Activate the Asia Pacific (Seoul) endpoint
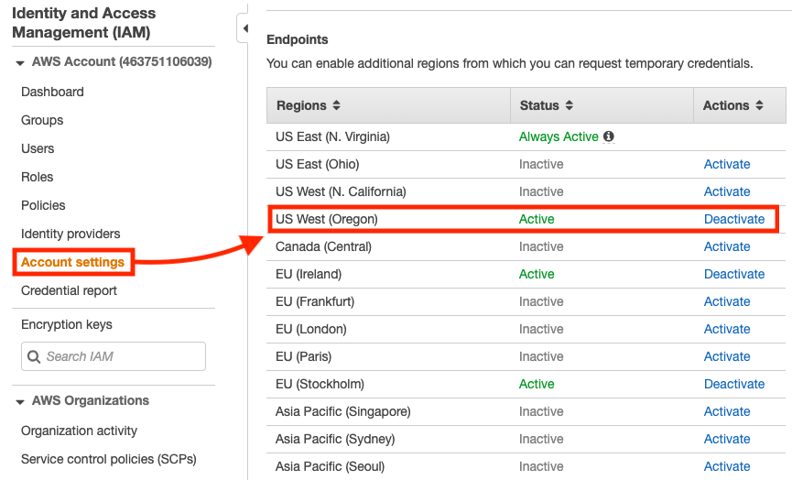 727,466
